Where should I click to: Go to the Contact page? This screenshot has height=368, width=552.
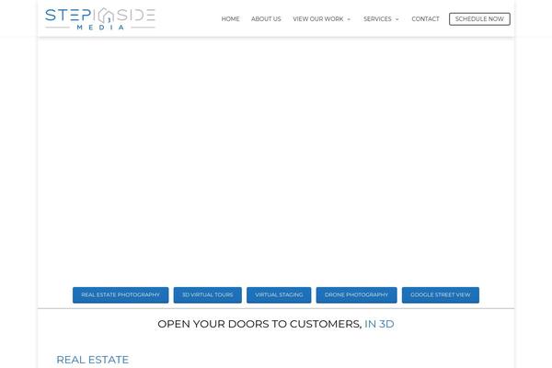click(x=425, y=19)
